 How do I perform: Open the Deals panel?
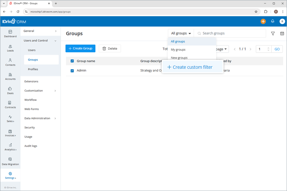[10, 91]
